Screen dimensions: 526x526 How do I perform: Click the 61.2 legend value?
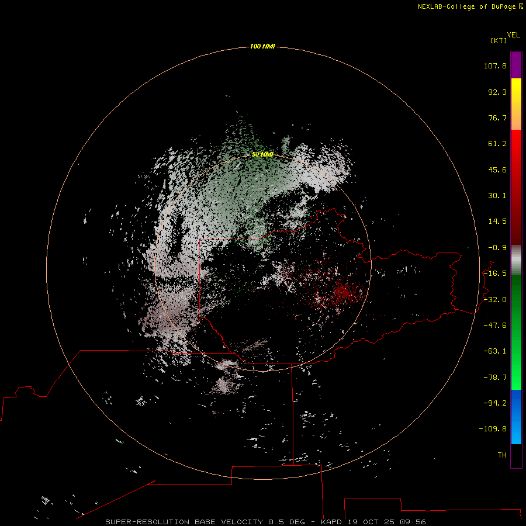[x=497, y=144]
